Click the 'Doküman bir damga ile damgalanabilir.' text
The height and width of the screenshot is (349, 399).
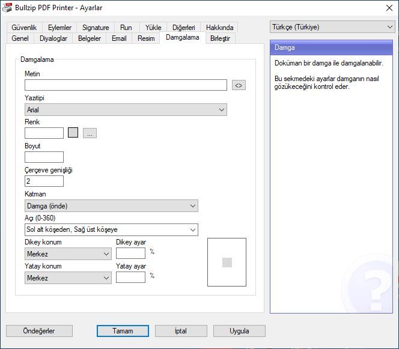tap(329, 63)
